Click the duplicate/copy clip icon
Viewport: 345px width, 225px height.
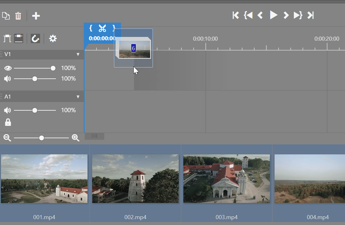pyautogui.click(x=6, y=16)
